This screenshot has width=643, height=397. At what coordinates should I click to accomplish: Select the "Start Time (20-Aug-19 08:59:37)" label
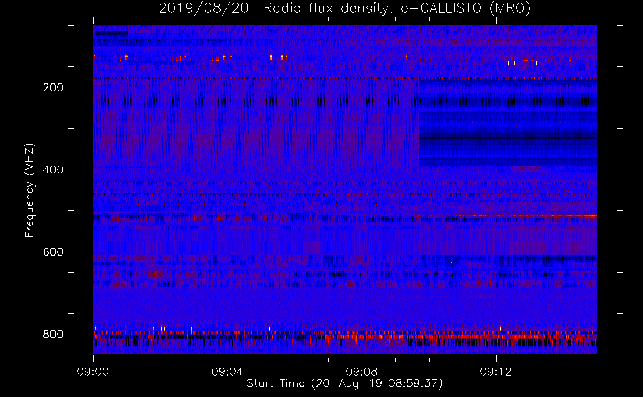point(345,384)
